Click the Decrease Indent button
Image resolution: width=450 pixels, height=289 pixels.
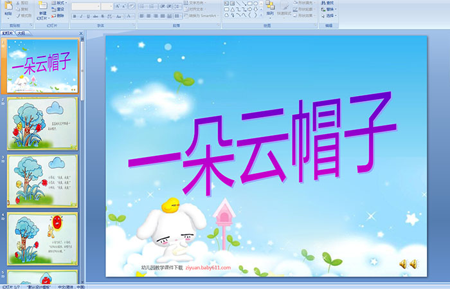tap(163, 6)
